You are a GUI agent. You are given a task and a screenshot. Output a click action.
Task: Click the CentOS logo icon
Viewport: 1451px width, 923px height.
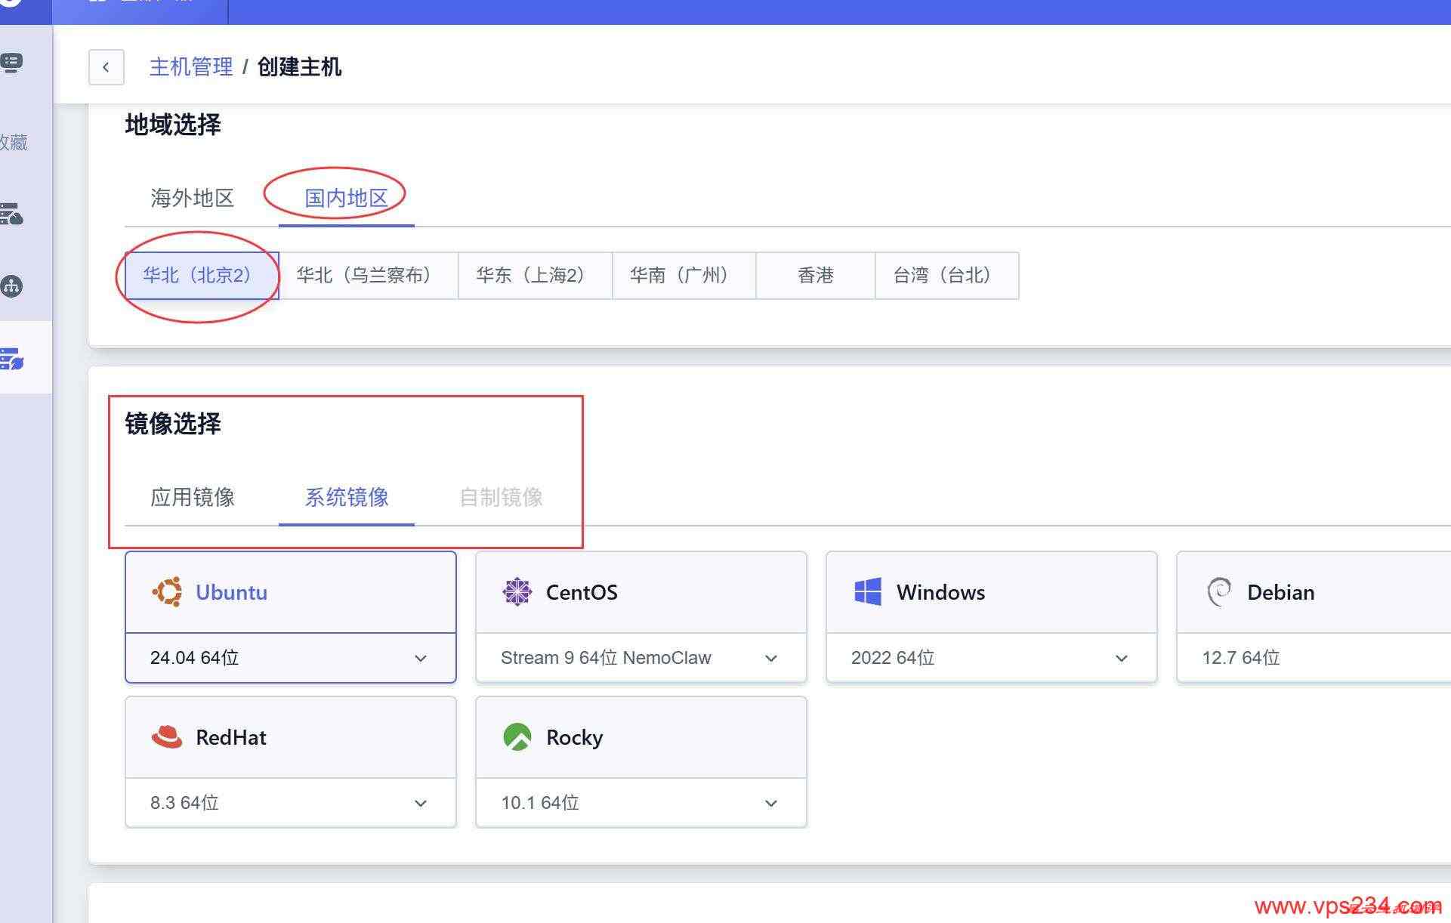[517, 592]
